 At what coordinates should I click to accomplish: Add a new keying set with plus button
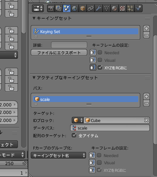coord(146,28)
